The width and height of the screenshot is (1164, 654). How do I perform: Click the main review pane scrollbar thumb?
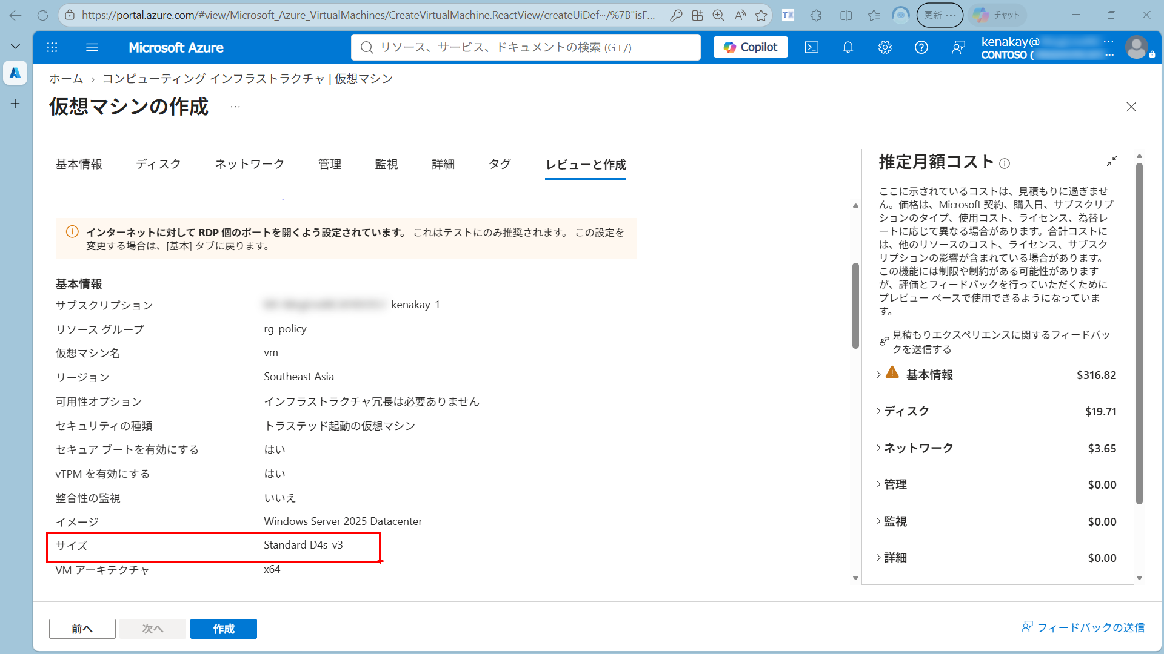[x=855, y=306]
